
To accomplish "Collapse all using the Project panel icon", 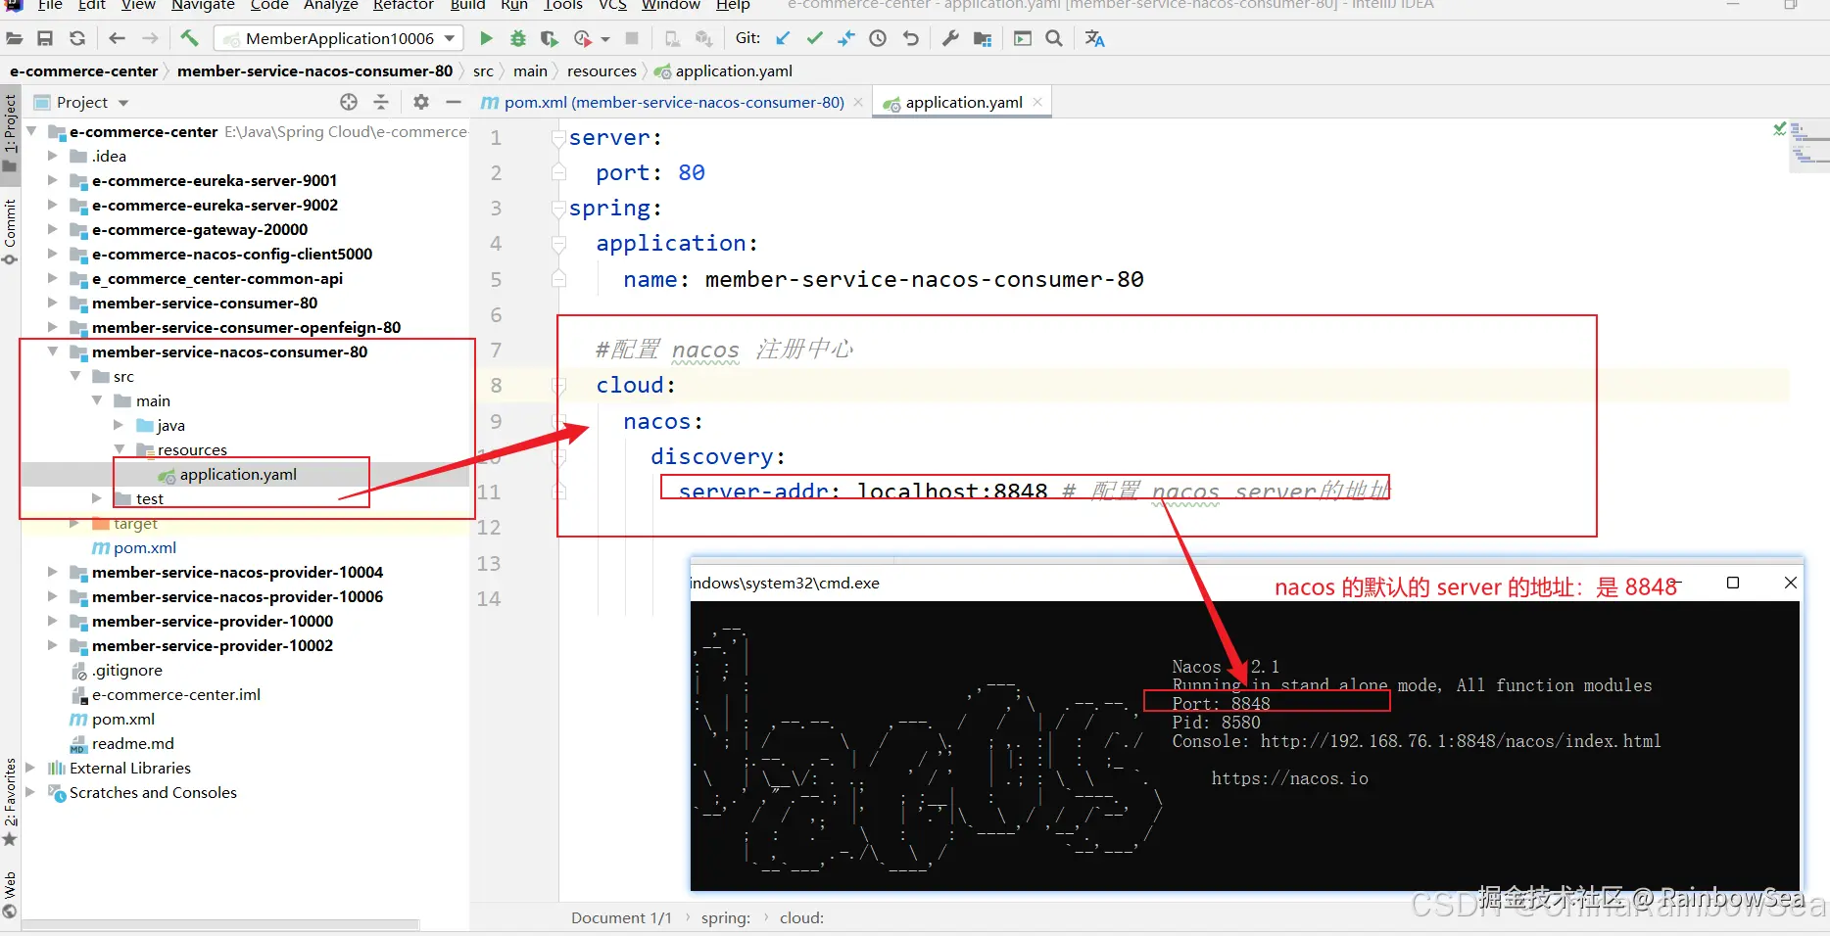I will click(381, 102).
